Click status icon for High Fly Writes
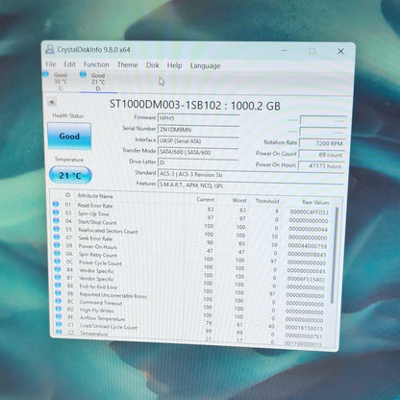 coord(59,309)
